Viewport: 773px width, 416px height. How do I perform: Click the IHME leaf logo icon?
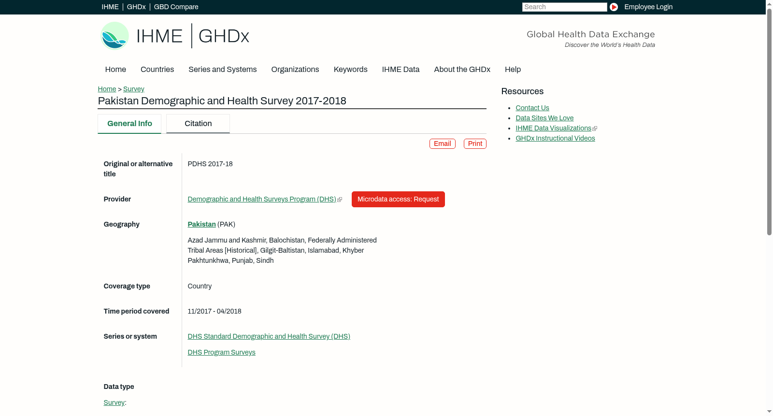[115, 36]
